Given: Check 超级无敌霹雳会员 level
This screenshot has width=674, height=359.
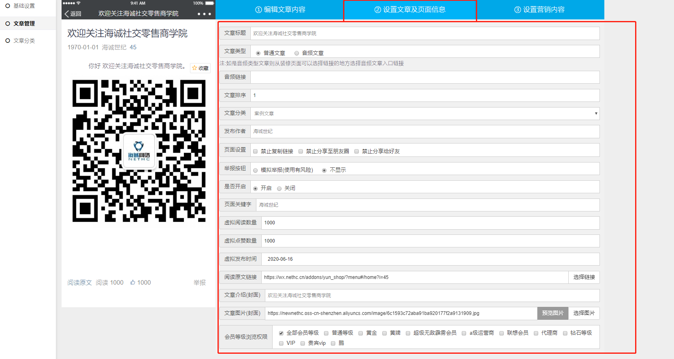Looking at the screenshot, I should [408, 333].
